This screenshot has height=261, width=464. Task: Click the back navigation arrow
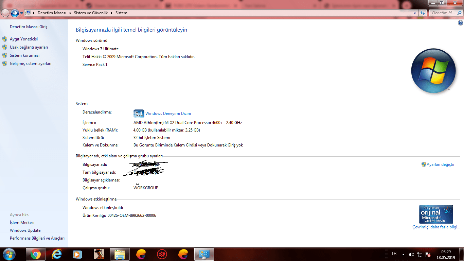point(5,13)
